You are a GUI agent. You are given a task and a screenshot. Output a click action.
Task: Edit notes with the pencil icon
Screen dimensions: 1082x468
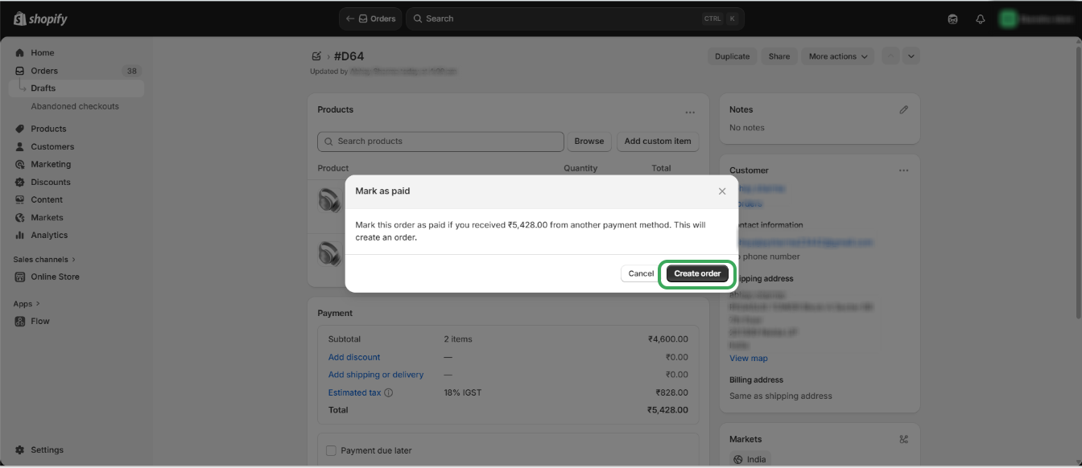coord(904,109)
